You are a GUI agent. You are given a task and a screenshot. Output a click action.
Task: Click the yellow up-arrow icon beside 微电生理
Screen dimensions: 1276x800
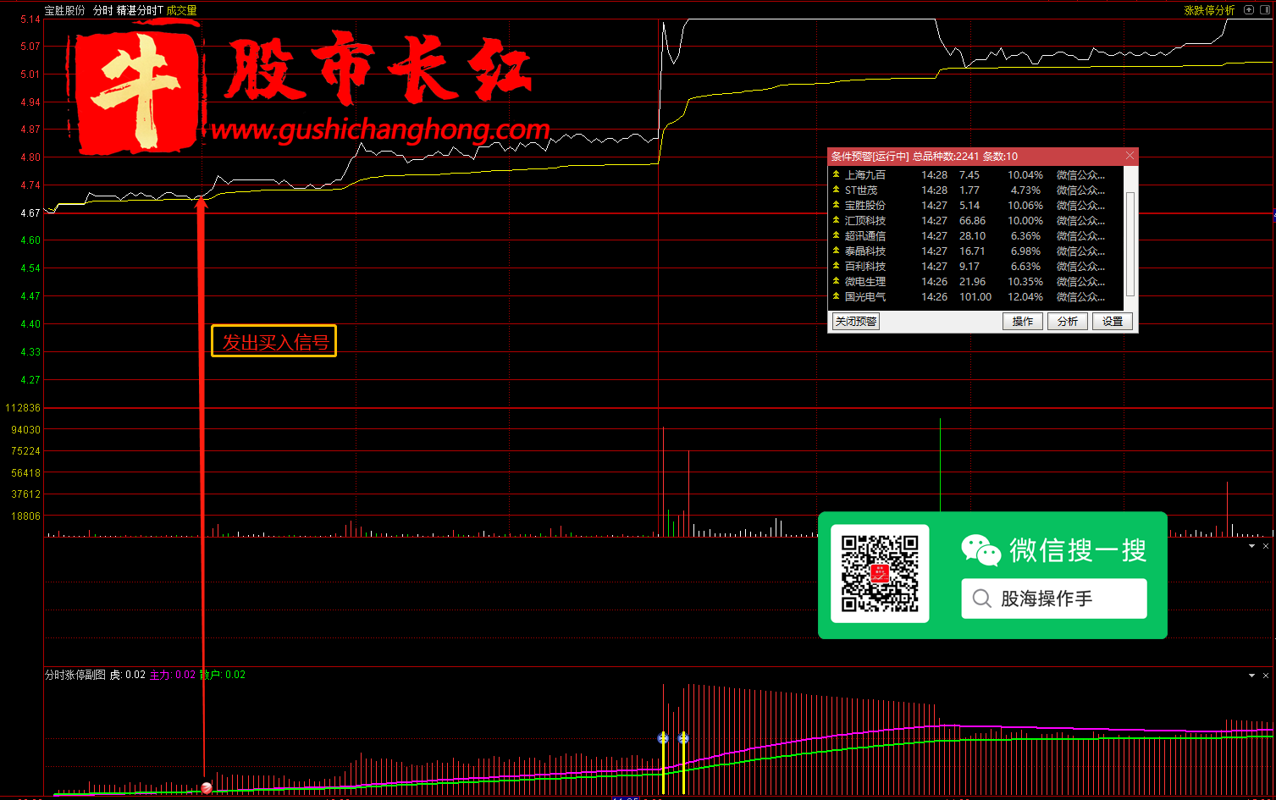click(837, 281)
